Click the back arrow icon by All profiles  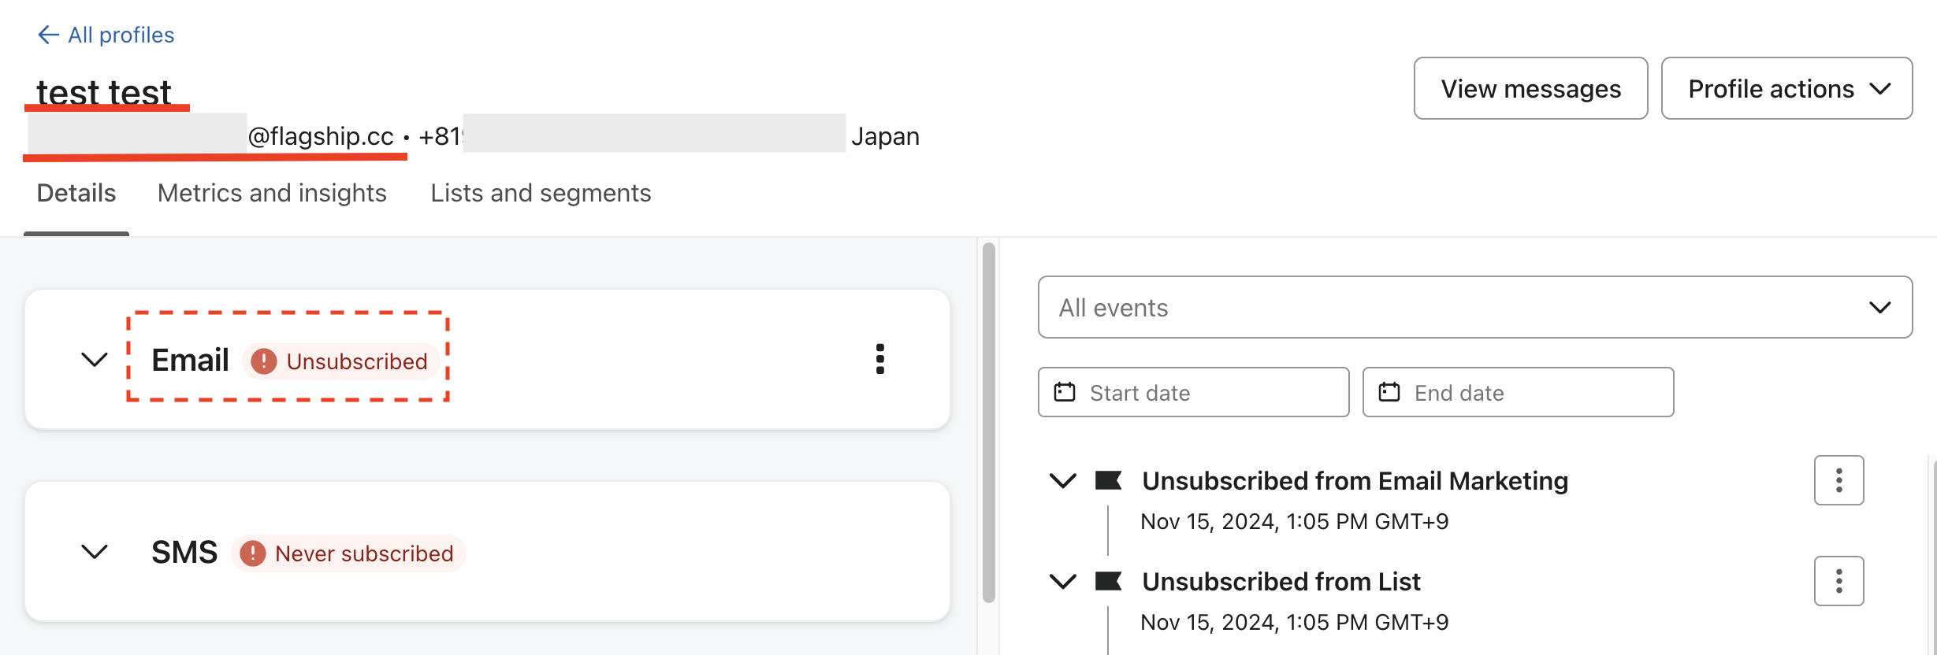pyautogui.click(x=48, y=35)
